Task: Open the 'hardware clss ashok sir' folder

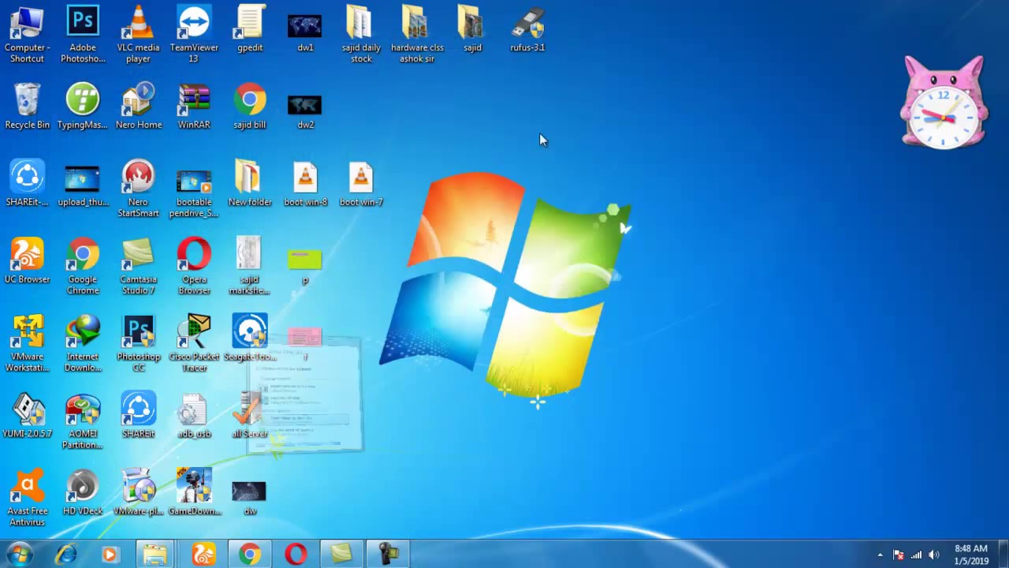Action: [x=417, y=34]
